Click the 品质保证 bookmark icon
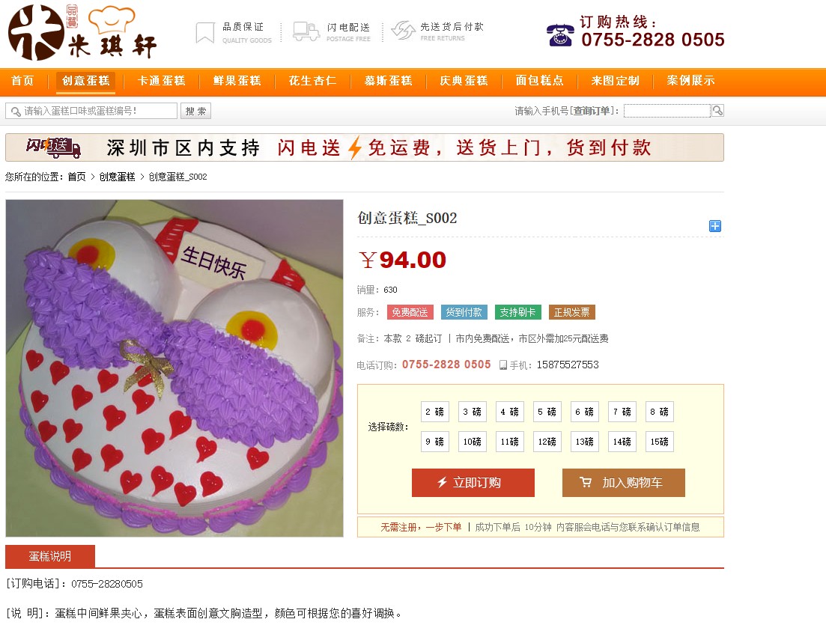The width and height of the screenshot is (826, 628). point(205,33)
